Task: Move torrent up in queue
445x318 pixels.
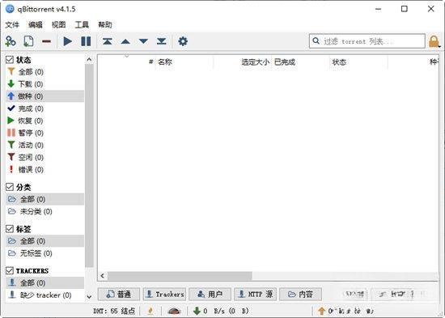Action: (x=125, y=42)
